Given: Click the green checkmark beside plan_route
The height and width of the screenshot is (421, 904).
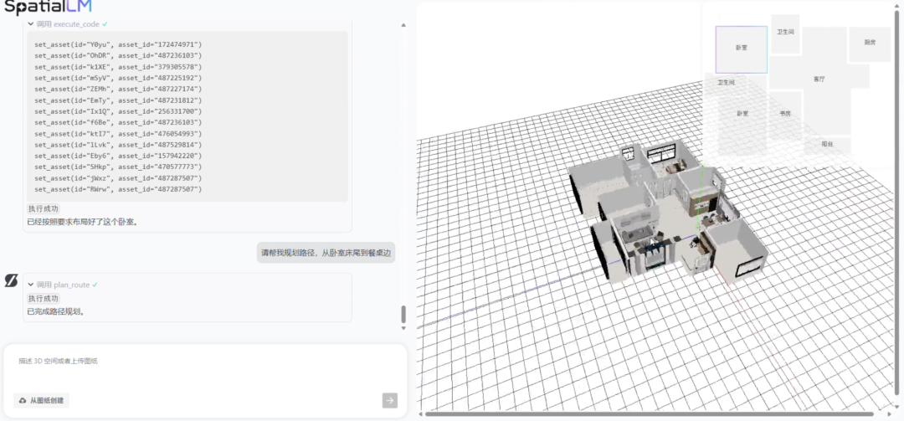Looking at the screenshot, I should 95,285.
